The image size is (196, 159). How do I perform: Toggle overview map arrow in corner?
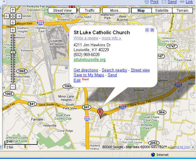click(x=193, y=147)
